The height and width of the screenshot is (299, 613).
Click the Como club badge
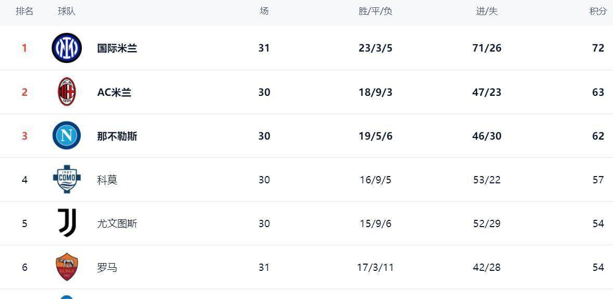67,179
